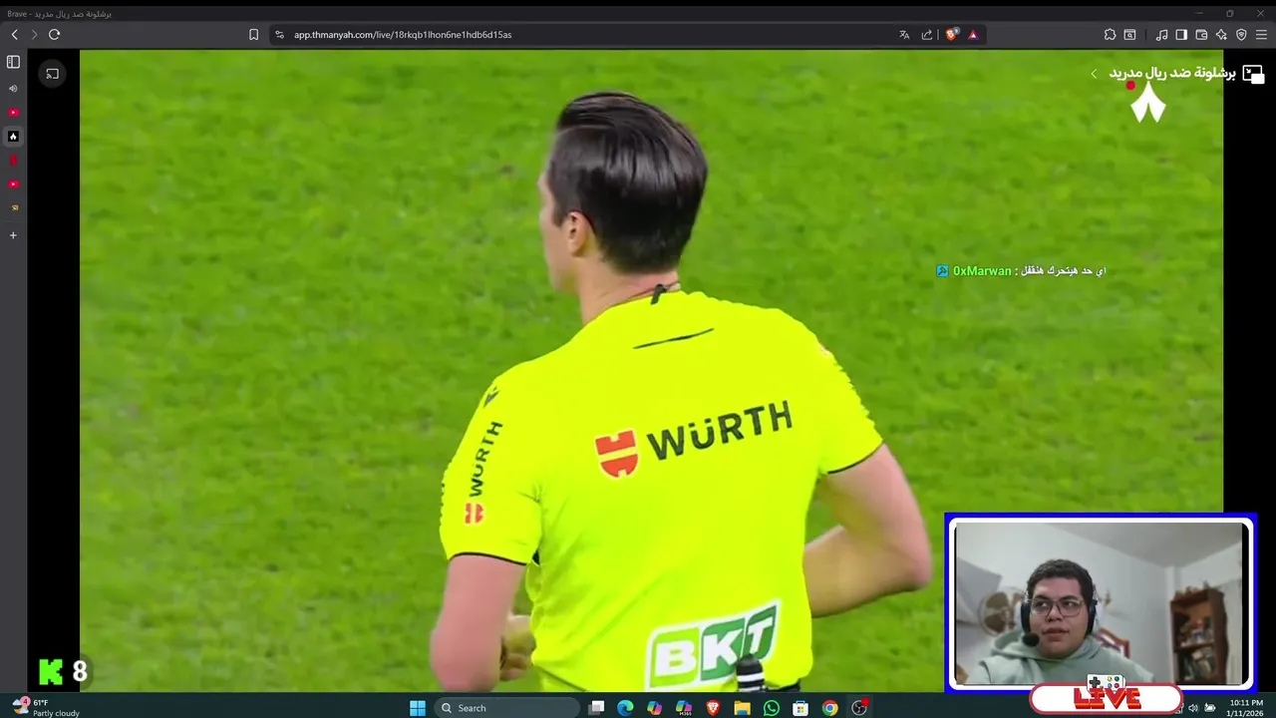1276x718 pixels.
Task: Open the media control music-note icon
Action: point(1162,34)
